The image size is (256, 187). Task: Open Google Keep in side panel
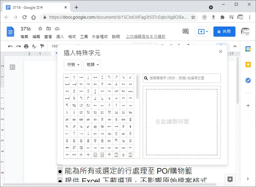click(x=248, y=65)
